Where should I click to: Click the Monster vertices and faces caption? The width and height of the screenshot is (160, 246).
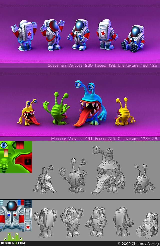104,139
